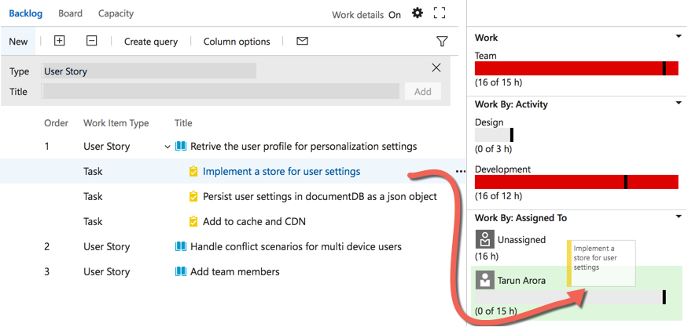Close the add item panel
The width and height of the screenshot is (688, 331).
coord(436,68)
